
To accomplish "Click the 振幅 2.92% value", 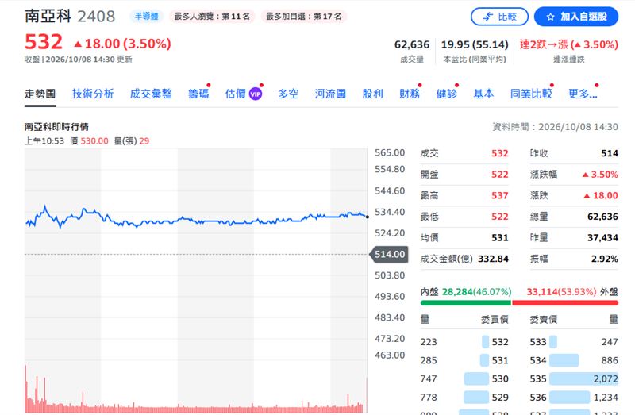I will tap(605, 259).
